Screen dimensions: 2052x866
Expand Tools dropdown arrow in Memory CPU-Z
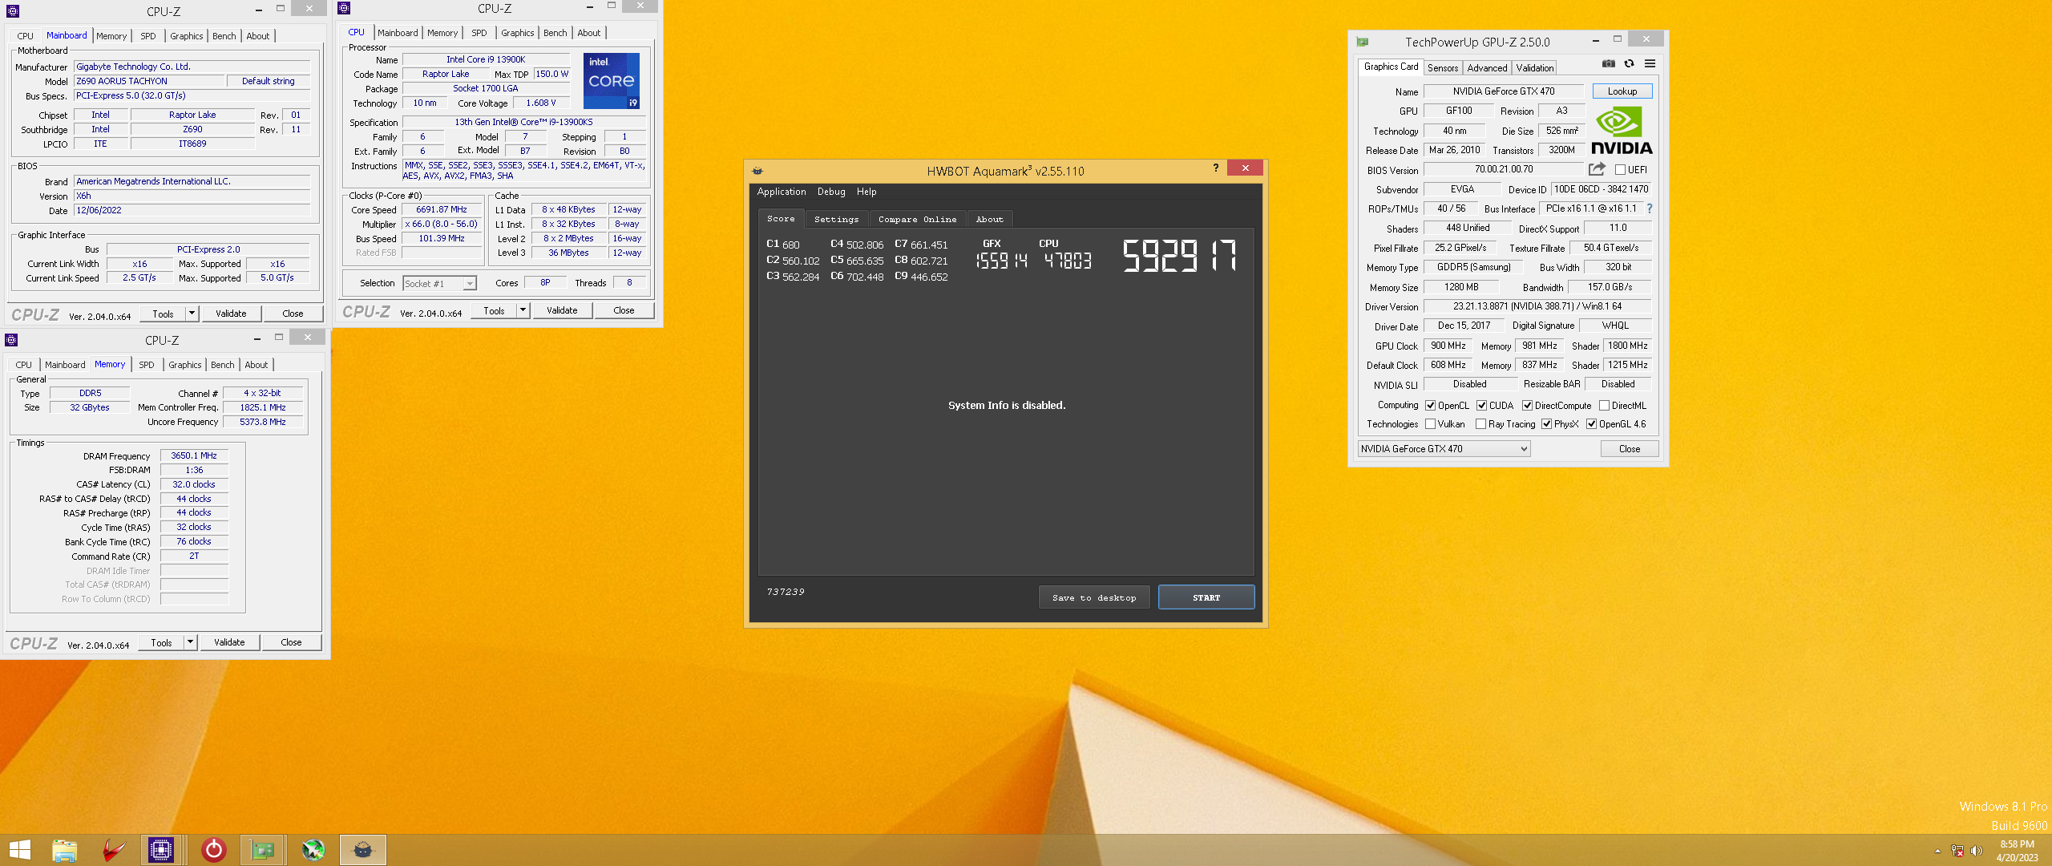[190, 642]
